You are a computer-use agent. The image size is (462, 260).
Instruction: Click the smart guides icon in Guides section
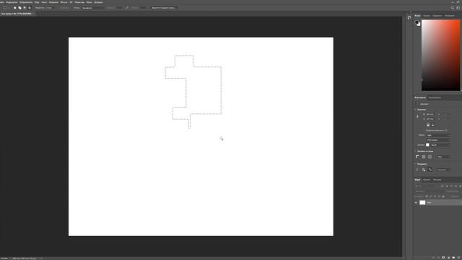click(430, 170)
